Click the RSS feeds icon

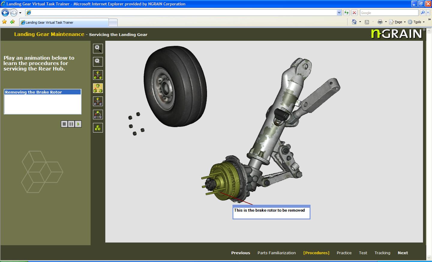[367, 22]
